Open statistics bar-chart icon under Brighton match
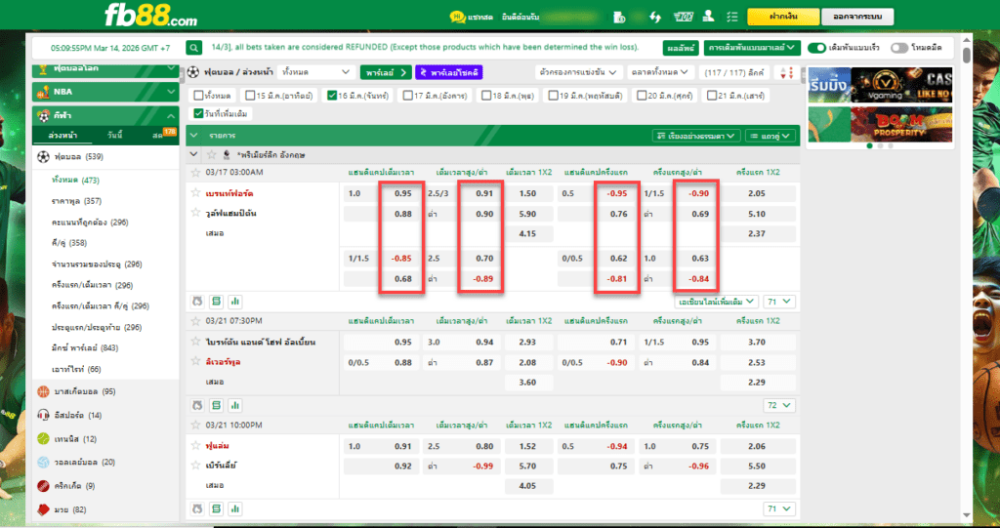 [235, 405]
